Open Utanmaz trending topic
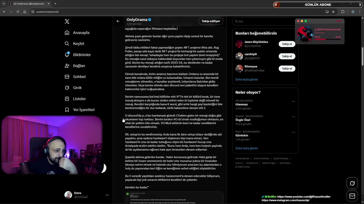The width and height of the screenshot is (364, 204). click(241, 105)
